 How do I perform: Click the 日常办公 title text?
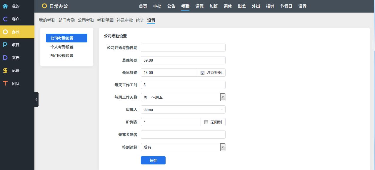point(59,6)
